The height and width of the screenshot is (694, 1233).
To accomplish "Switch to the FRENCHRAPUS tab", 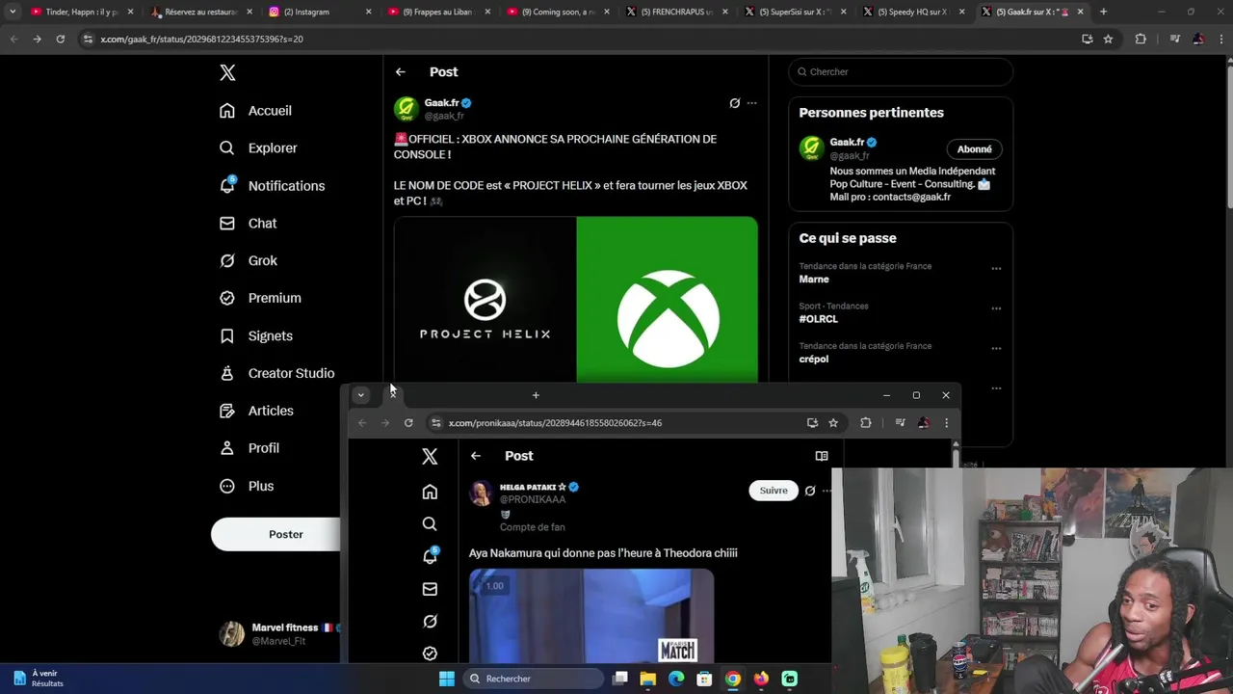I will (677, 12).
